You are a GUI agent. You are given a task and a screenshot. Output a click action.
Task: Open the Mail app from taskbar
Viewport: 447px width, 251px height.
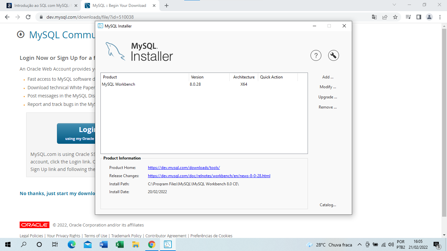tap(87, 244)
